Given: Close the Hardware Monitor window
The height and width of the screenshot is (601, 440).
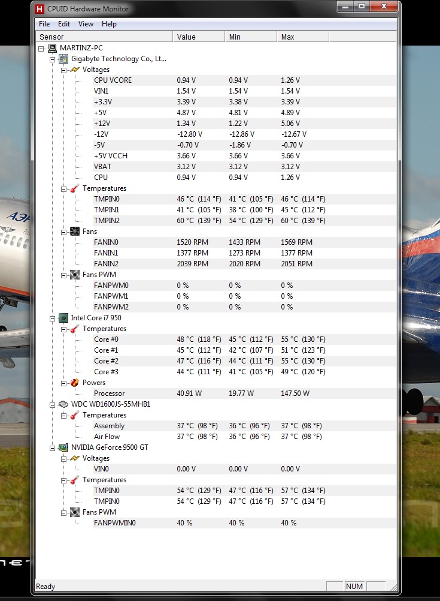Looking at the screenshot, I should click(384, 7).
